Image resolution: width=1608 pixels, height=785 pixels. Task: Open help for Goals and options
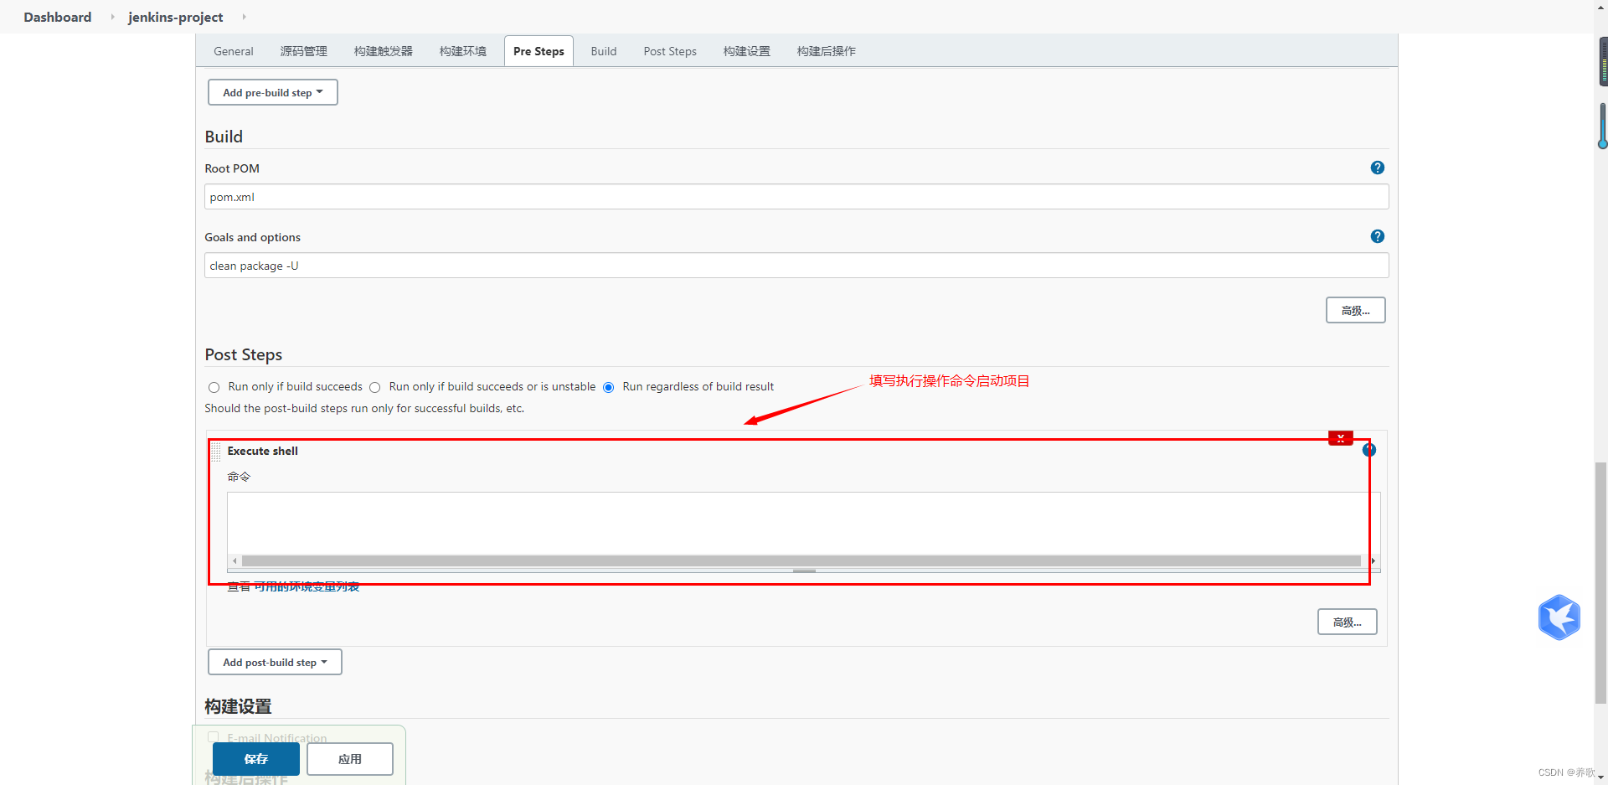click(1377, 236)
